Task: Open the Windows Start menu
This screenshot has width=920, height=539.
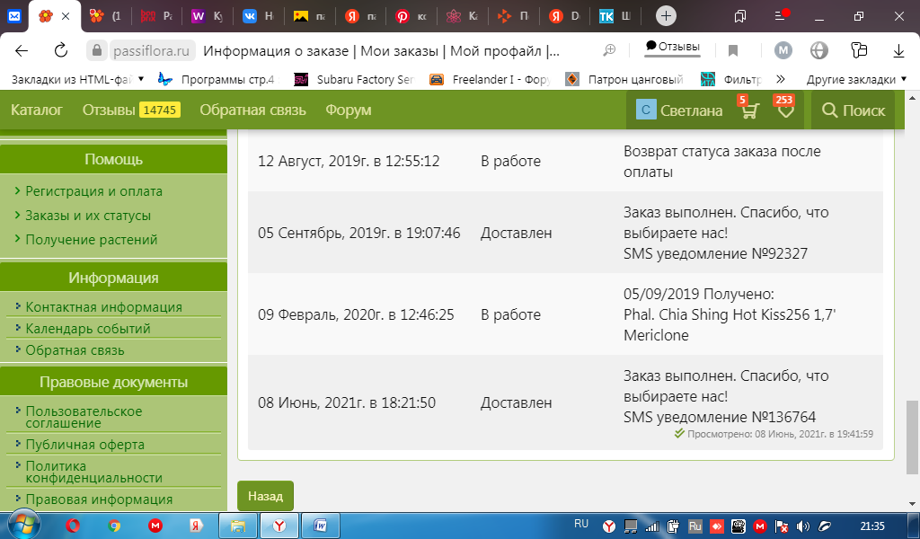Action: (22, 525)
